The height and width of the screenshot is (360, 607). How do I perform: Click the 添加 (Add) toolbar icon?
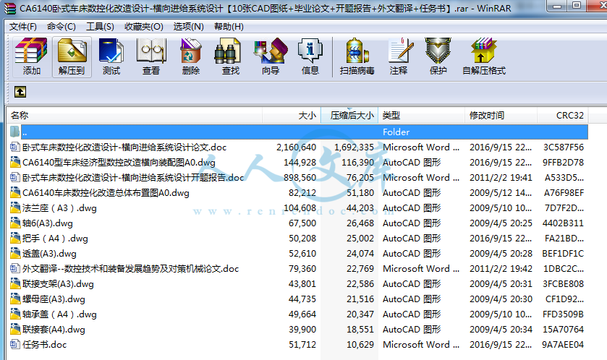[31, 51]
